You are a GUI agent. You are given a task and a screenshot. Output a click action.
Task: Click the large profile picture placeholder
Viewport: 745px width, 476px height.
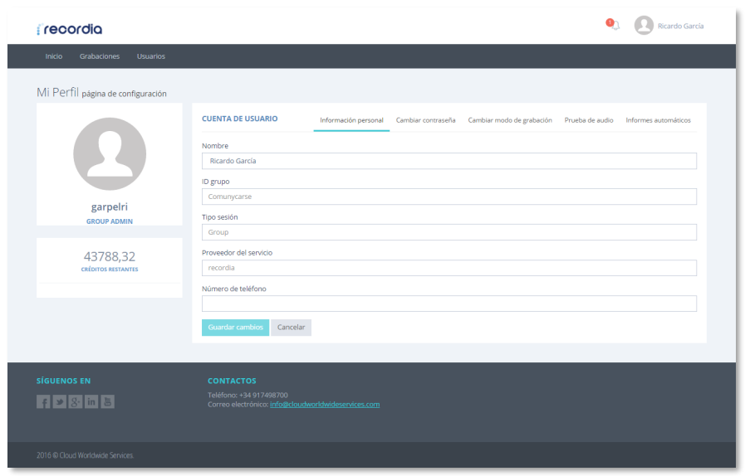pyautogui.click(x=110, y=153)
